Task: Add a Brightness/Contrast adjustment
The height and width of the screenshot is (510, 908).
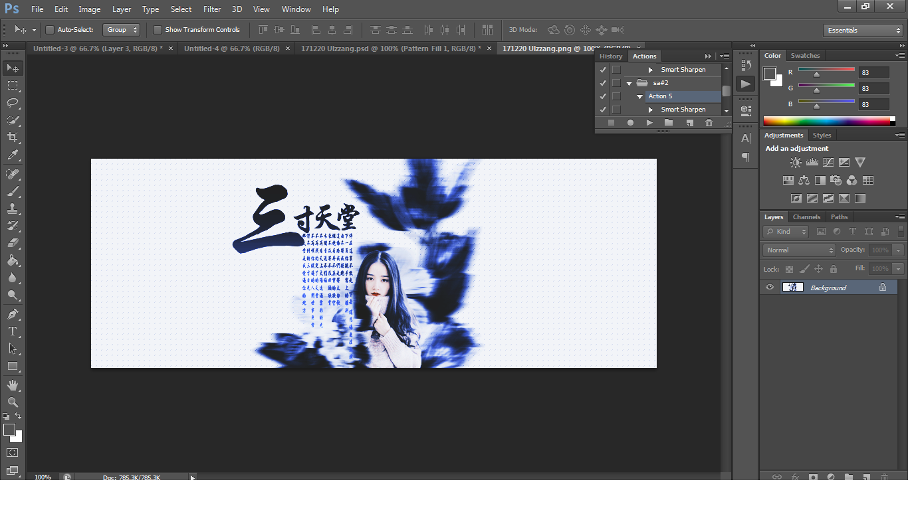Action: point(796,162)
